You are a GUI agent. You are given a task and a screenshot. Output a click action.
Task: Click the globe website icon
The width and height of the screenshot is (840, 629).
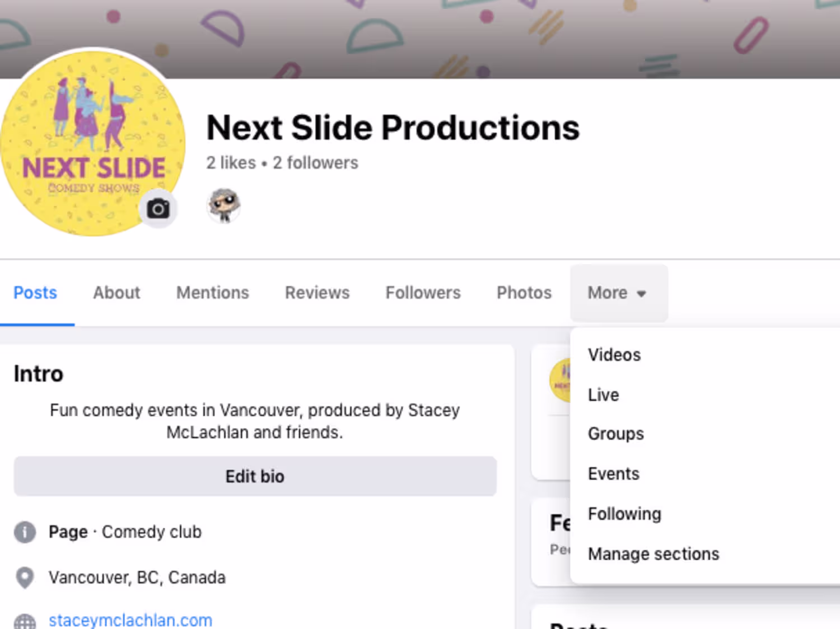25,621
